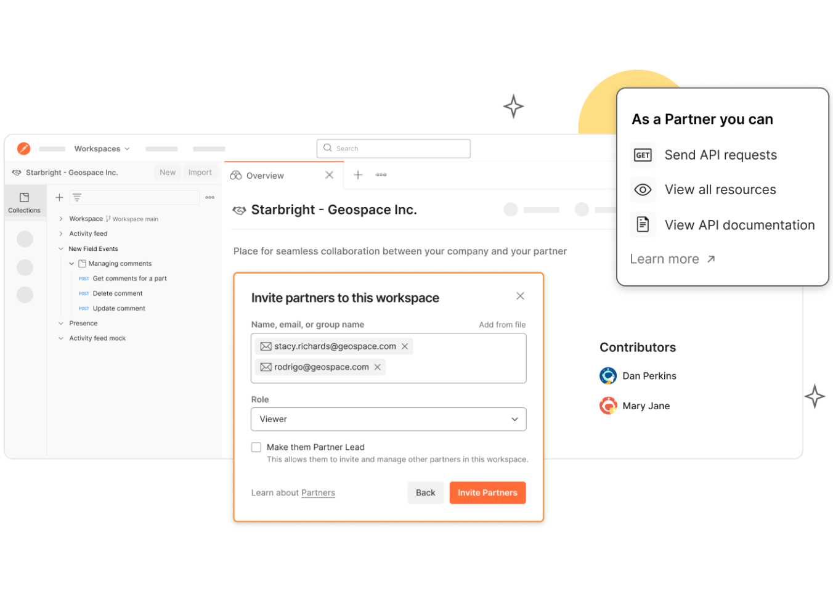
Task: Remove stacy.richards@geospace.com with its X icon
Action: (405, 346)
